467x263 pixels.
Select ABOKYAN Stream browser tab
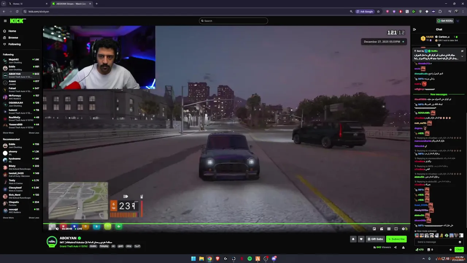(x=71, y=4)
